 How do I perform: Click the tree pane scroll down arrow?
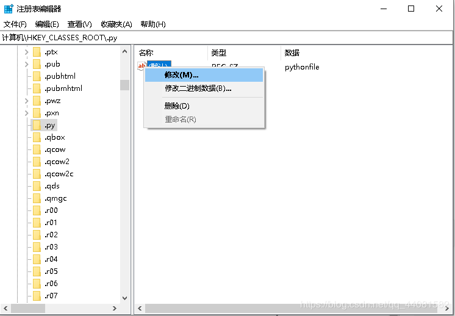tap(125, 298)
